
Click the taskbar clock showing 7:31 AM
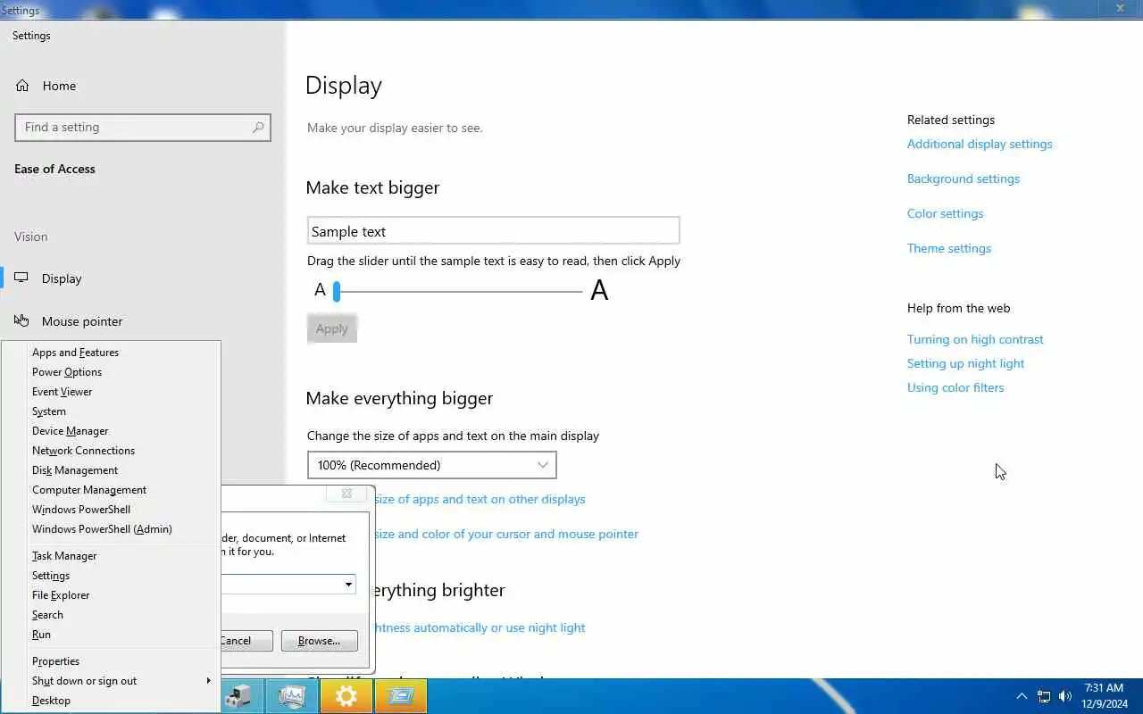pyautogui.click(x=1105, y=696)
